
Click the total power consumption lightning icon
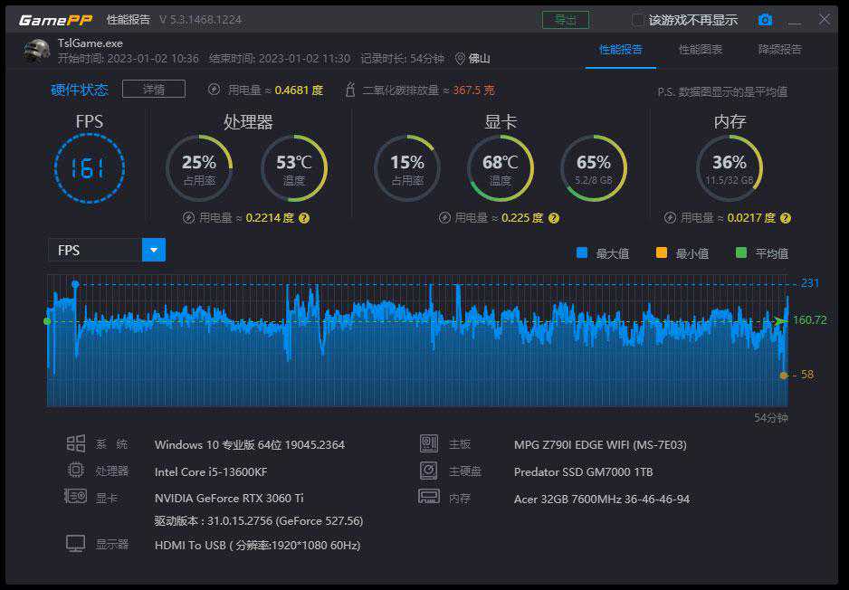[x=214, y=90]
